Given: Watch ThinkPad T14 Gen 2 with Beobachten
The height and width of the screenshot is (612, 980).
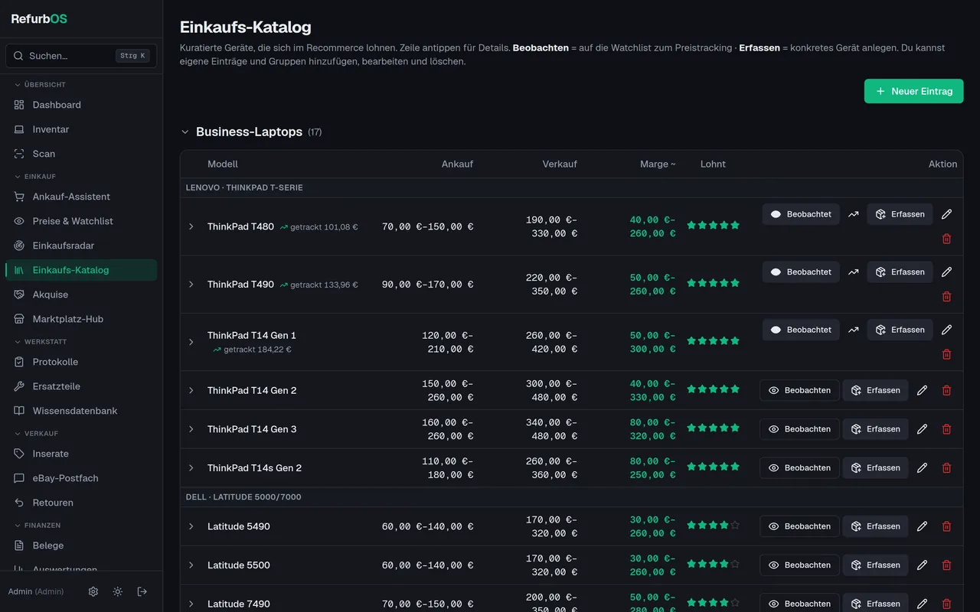Looking at the screenshot, I should coord(799,390).
